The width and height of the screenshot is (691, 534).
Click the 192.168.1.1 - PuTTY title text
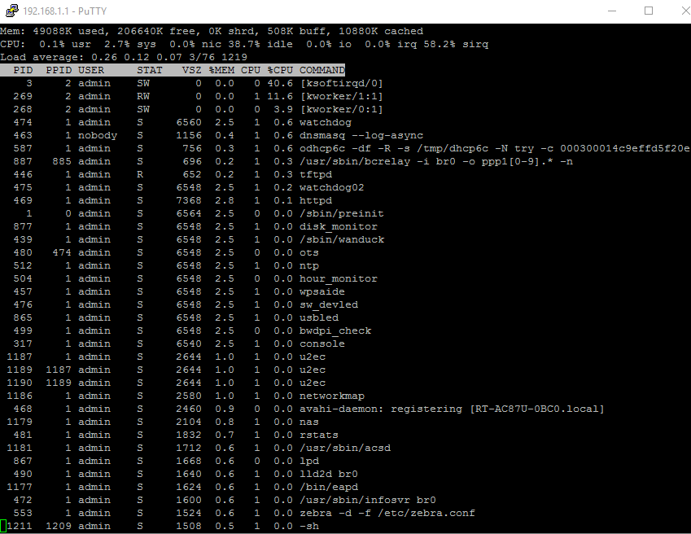[65, 11]
